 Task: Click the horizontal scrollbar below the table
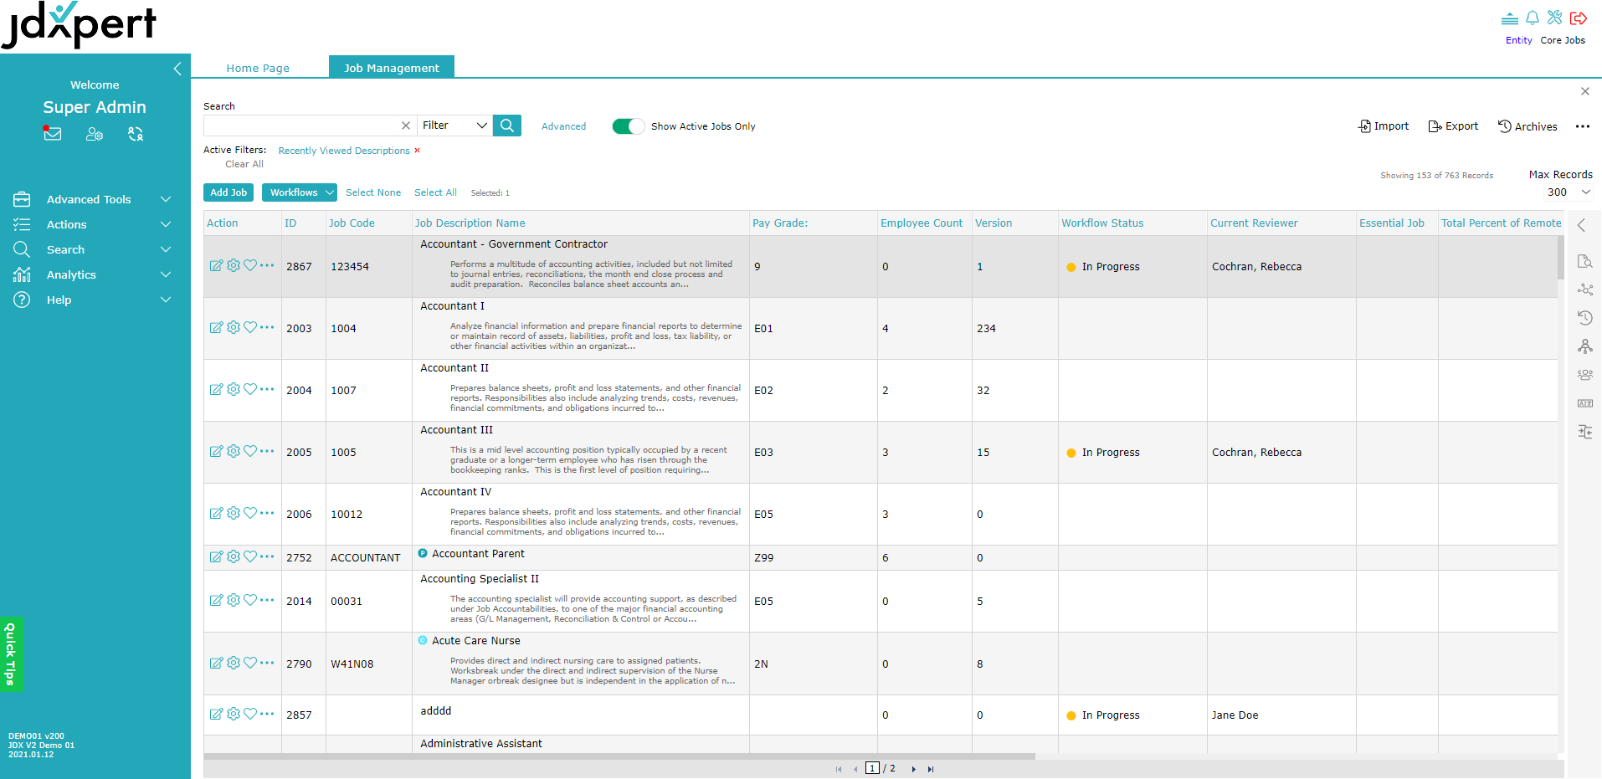coord(619,756)
